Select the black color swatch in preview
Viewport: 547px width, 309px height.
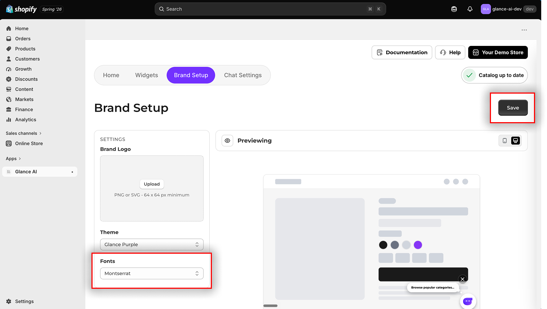(383, 245)
